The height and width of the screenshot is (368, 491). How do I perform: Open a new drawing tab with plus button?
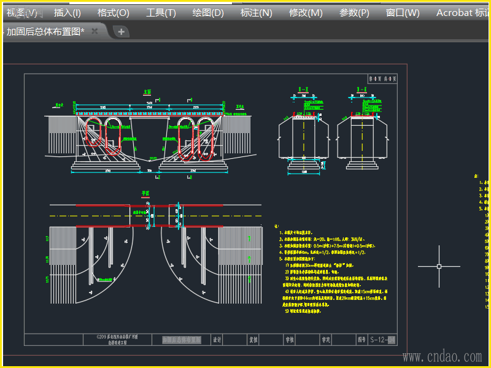[121, 32]
